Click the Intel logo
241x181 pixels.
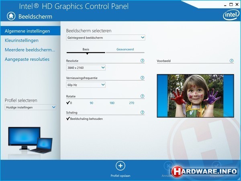pyautogui.click(x=231, y=15)
